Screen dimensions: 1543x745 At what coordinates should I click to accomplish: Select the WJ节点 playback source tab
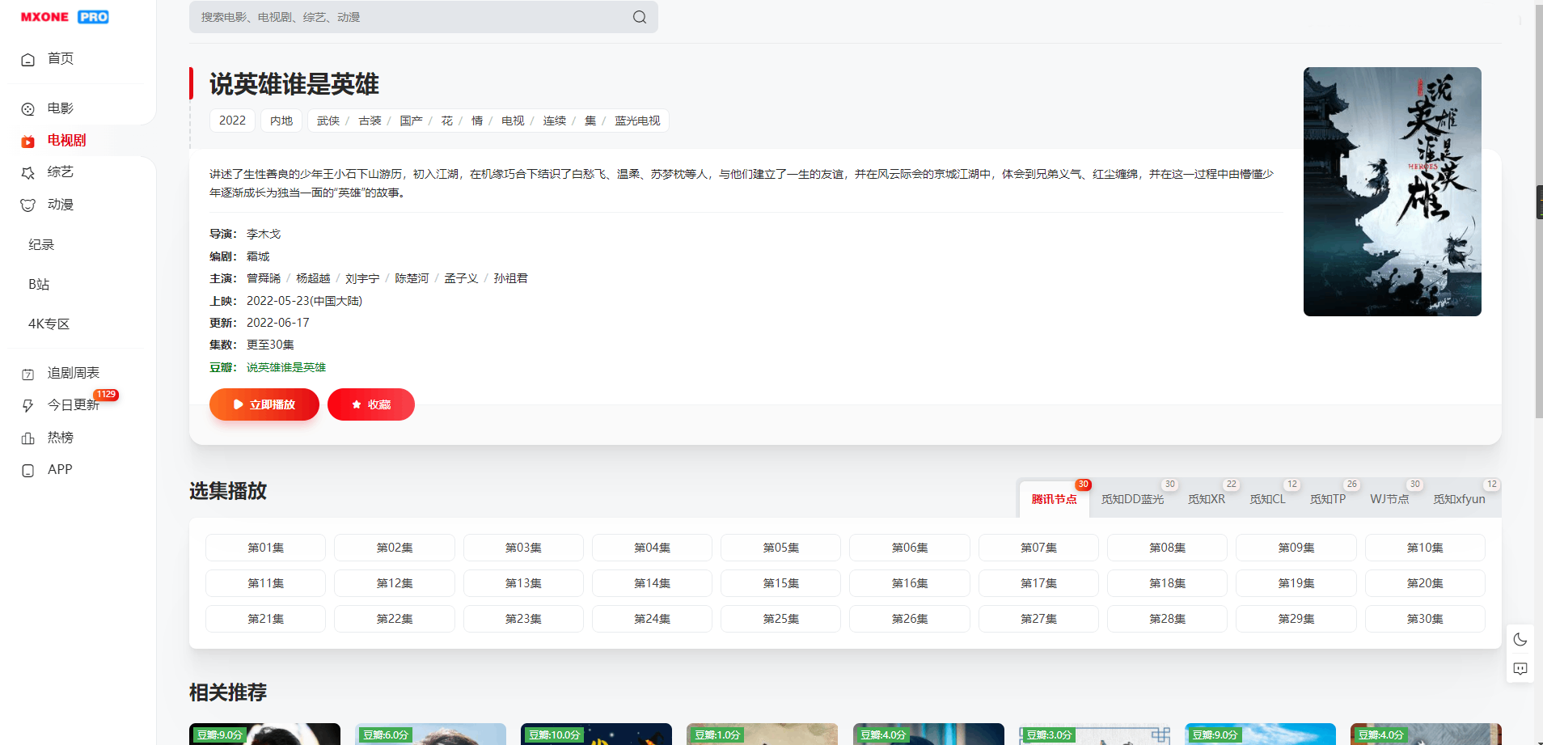1389,499
